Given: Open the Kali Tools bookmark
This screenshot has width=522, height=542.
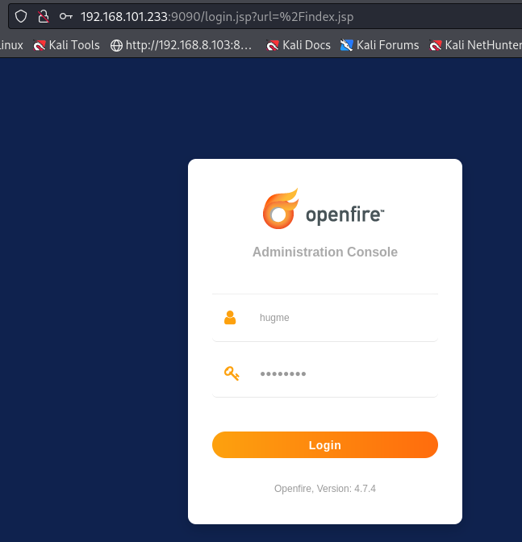Looking at the screenshot, I should pyautogui.click(x=66, y=45).
